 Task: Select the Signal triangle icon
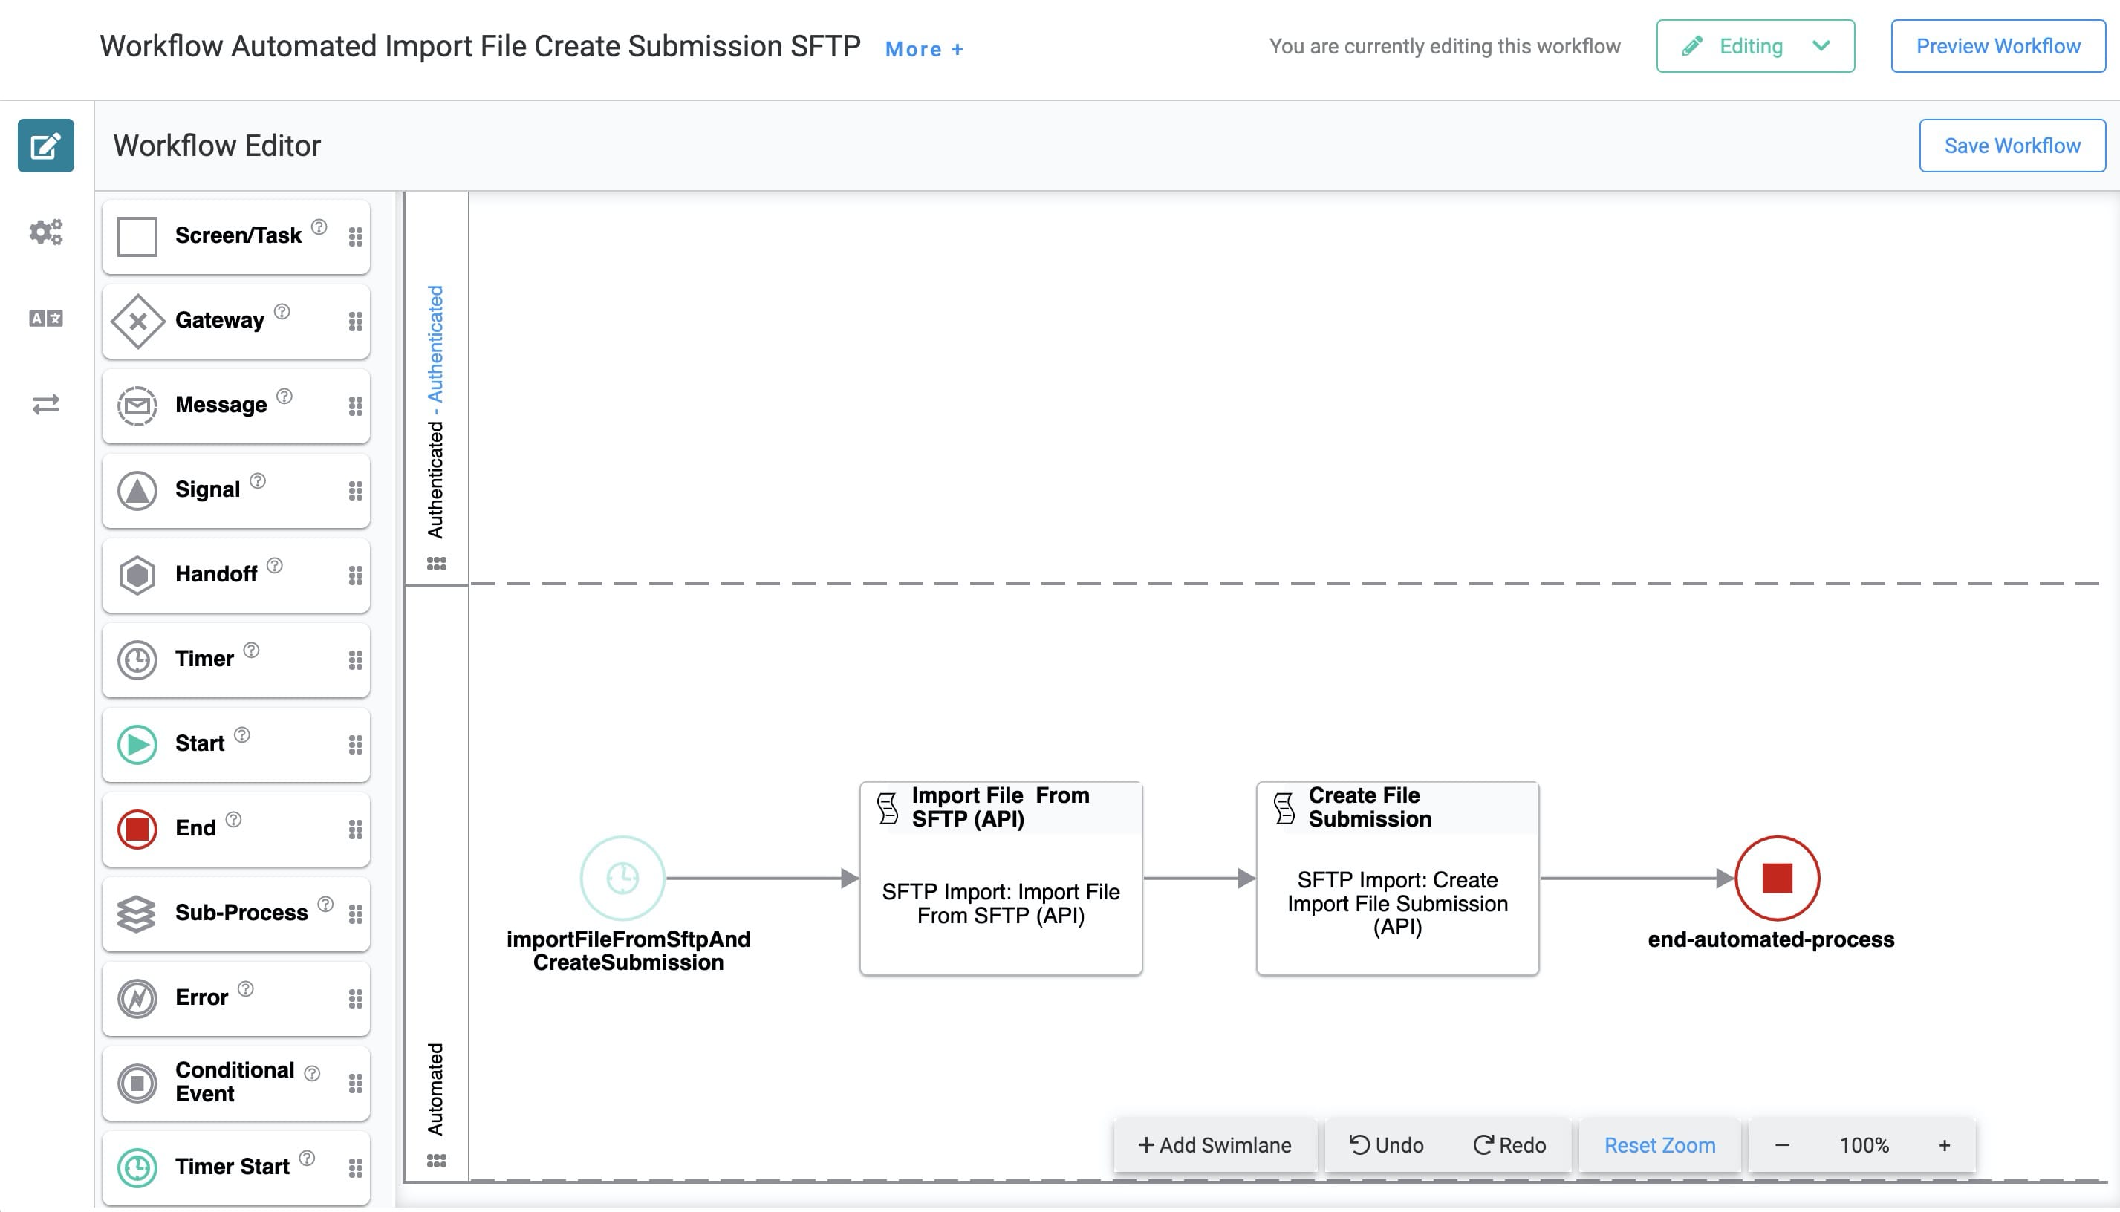(137, 491)
